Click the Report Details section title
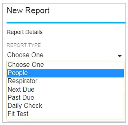 [x=25, y=32]
